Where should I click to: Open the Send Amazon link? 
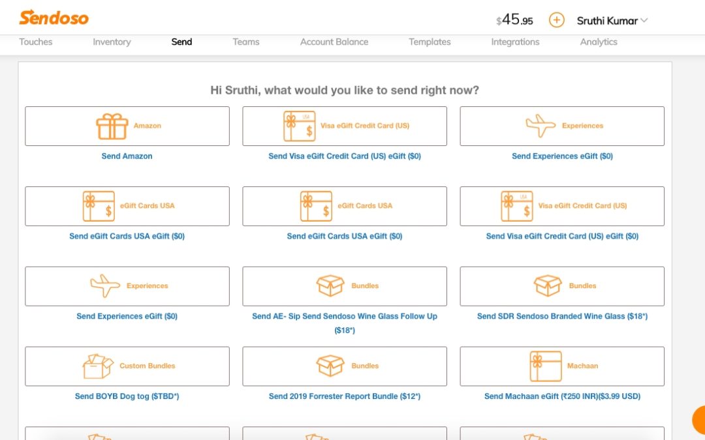click(x=127, y=156)
